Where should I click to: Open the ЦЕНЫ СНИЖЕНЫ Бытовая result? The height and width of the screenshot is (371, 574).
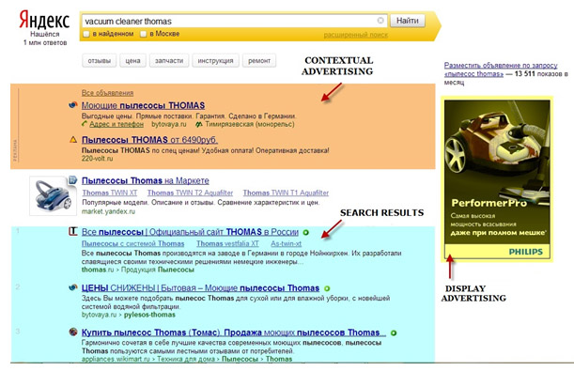point(201,288)
